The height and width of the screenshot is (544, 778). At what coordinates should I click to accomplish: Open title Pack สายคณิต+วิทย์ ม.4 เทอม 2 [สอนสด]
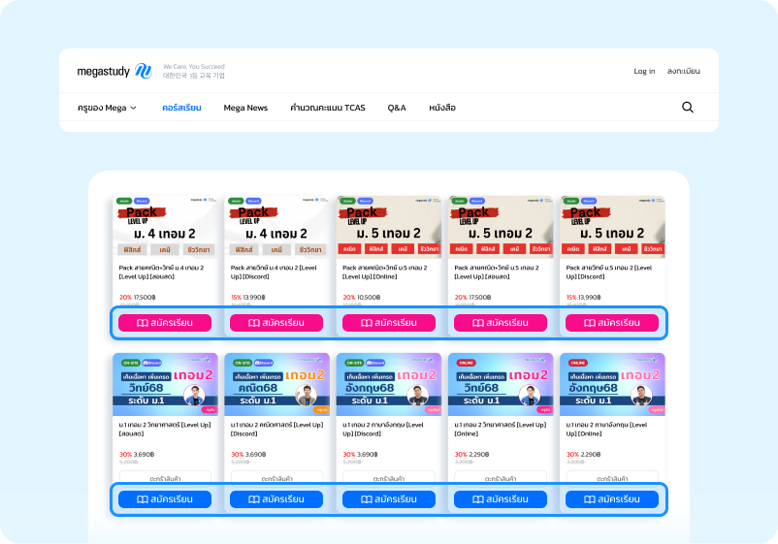pos(161,272)
